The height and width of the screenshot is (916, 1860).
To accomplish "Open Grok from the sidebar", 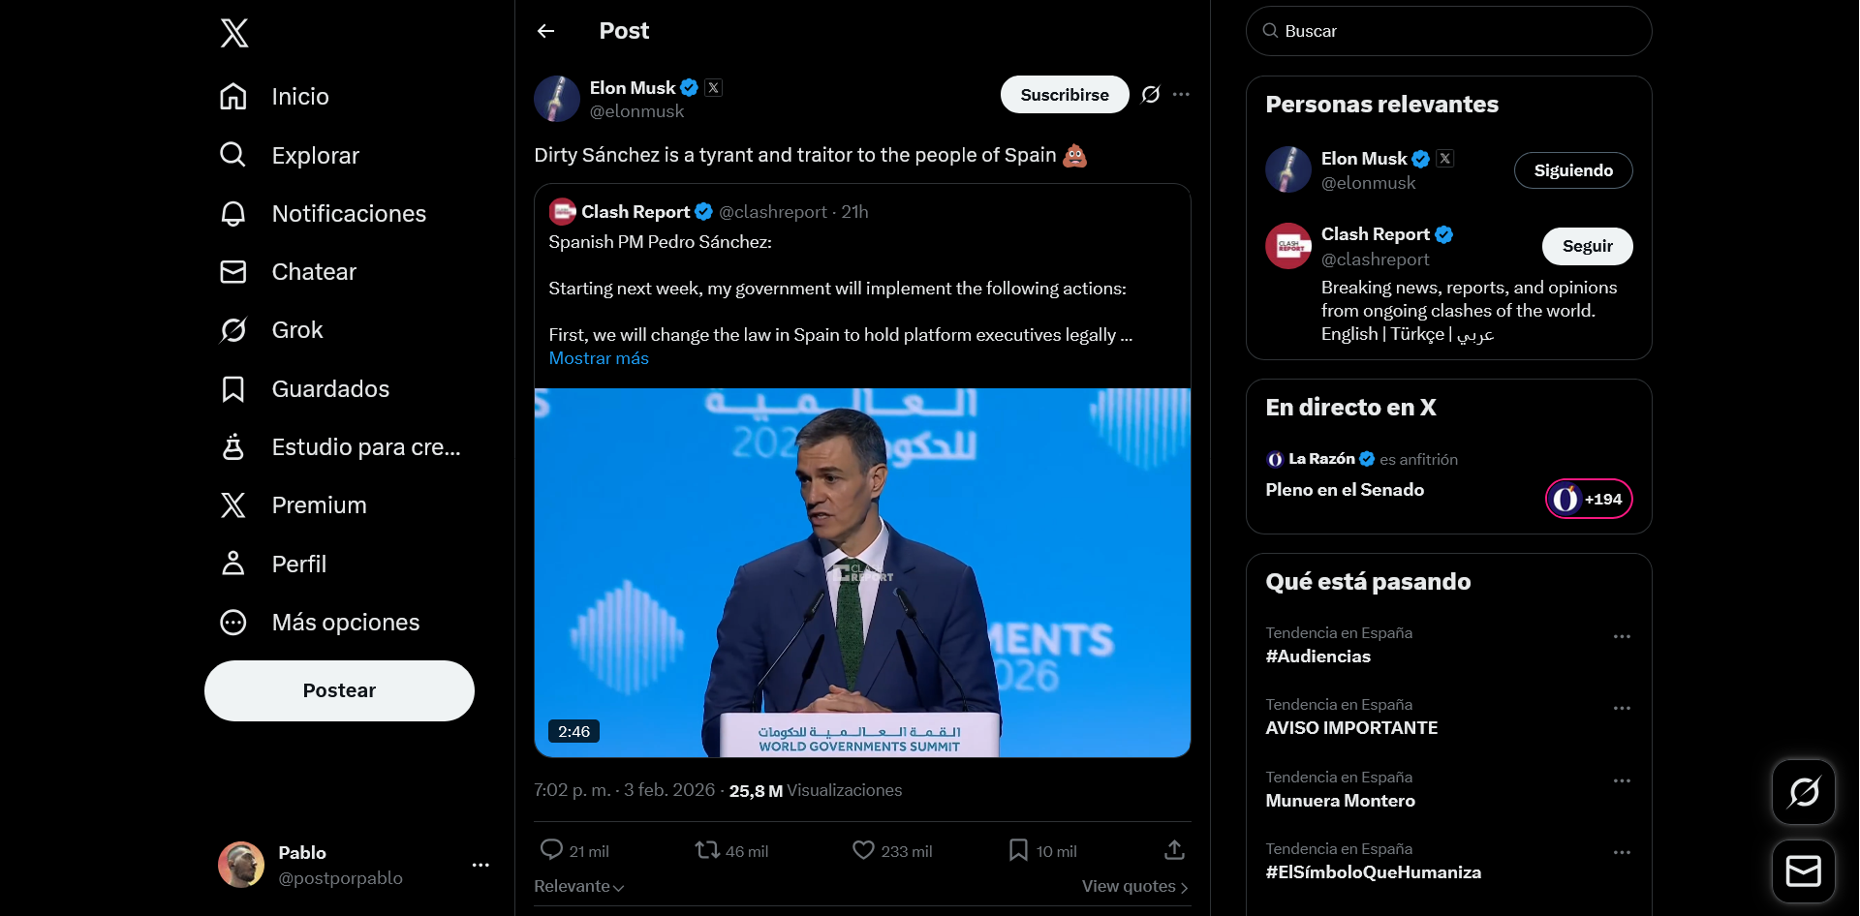I will pyautogui.click(x=233, y=329).
